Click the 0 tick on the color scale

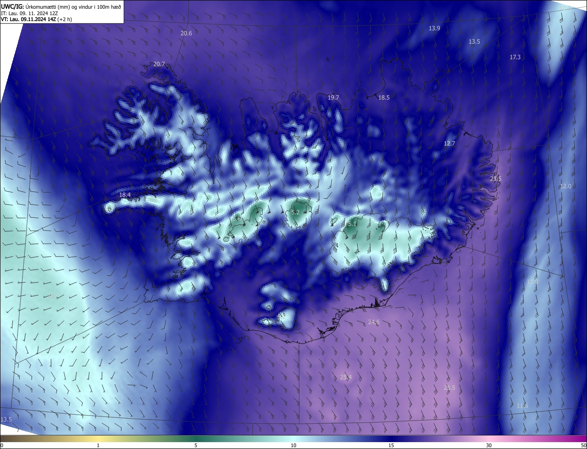2,445
